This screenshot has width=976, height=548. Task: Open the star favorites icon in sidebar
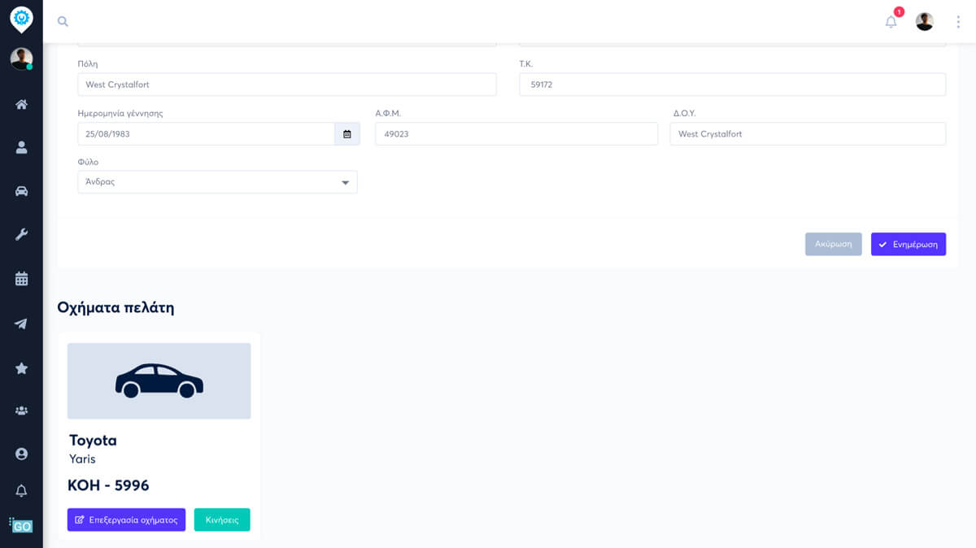tap(21, 367)
